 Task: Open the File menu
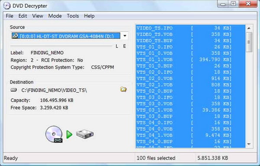[10, 16]
